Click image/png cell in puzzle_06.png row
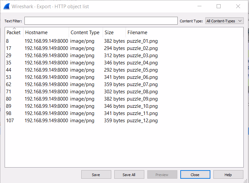249x183 pixels. coord(82,77)
